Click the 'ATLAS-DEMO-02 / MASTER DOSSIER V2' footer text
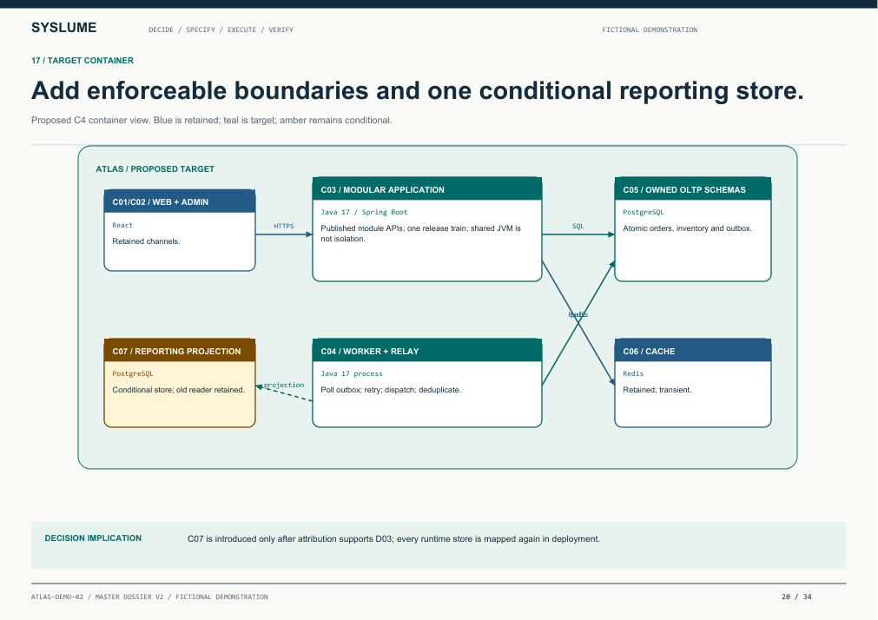The width and height of the screenshot is (878, 620). (149, 597)
